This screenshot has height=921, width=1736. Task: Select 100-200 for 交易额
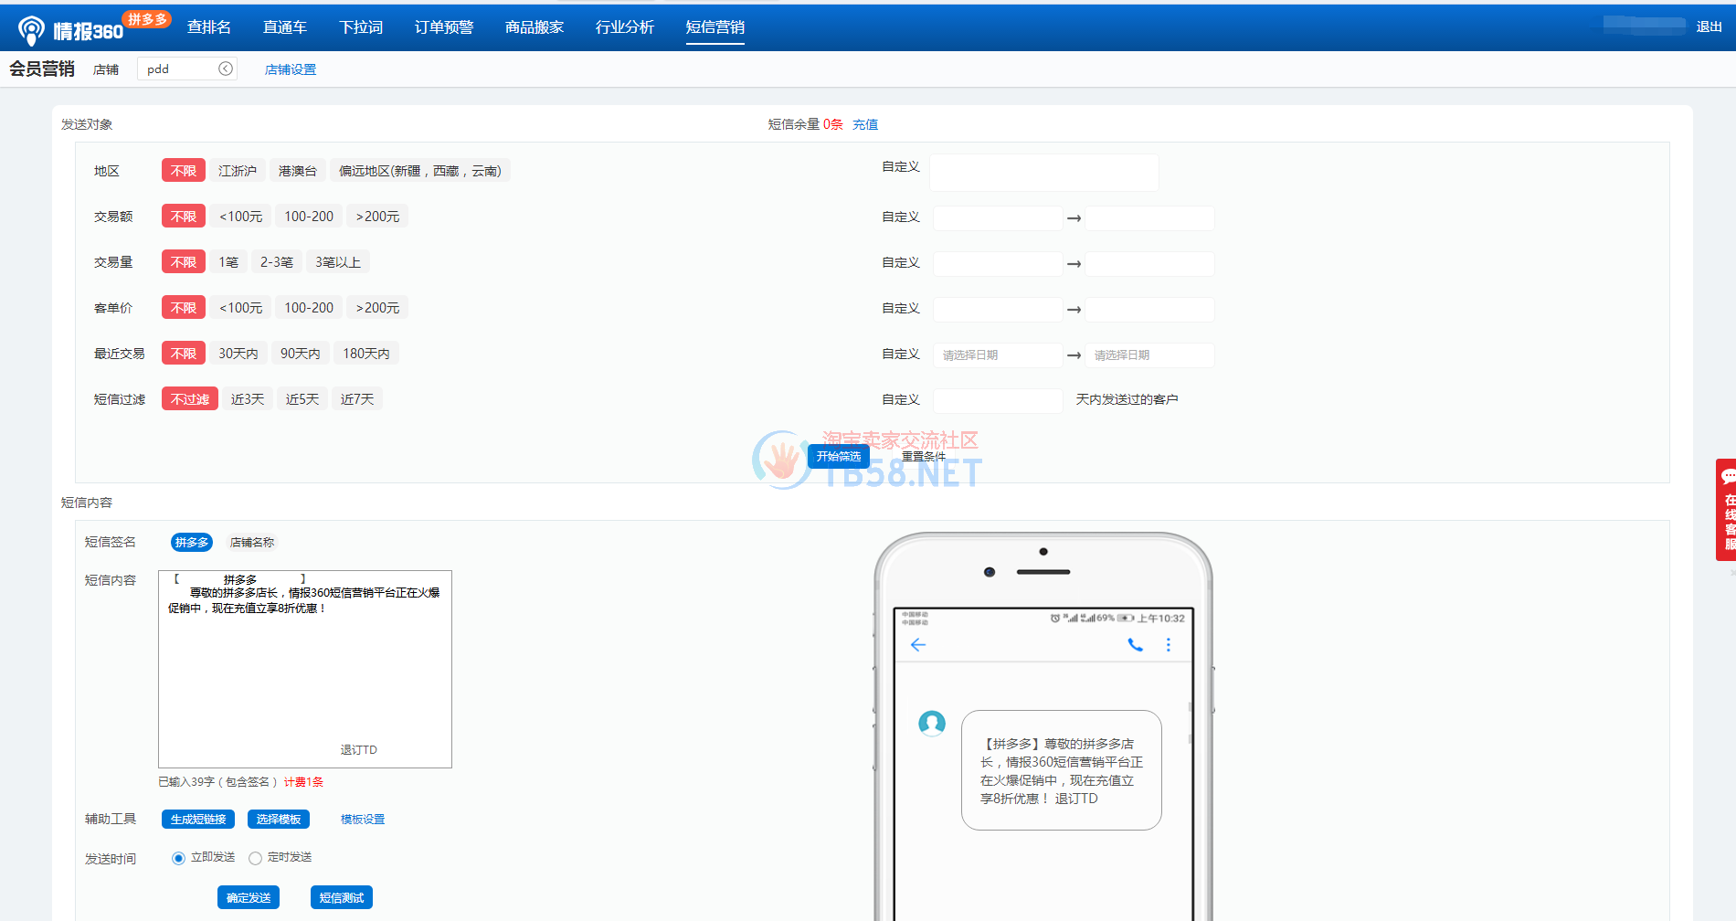309,217
